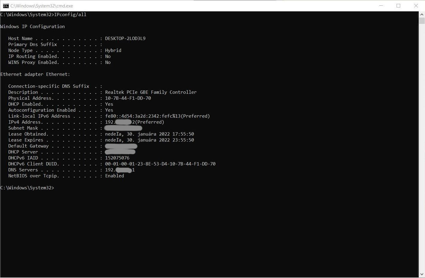425x278 pixels.
Task: Minimize the Command Prompt window
Action: [381, 6]
